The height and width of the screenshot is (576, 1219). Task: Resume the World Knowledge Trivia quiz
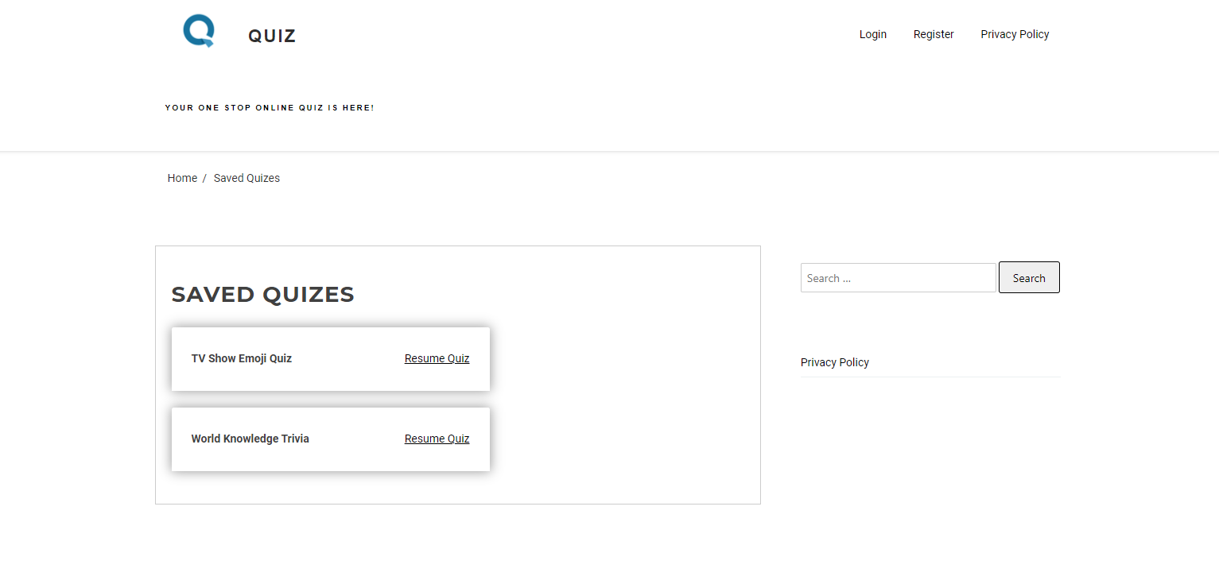pos(437,439)
